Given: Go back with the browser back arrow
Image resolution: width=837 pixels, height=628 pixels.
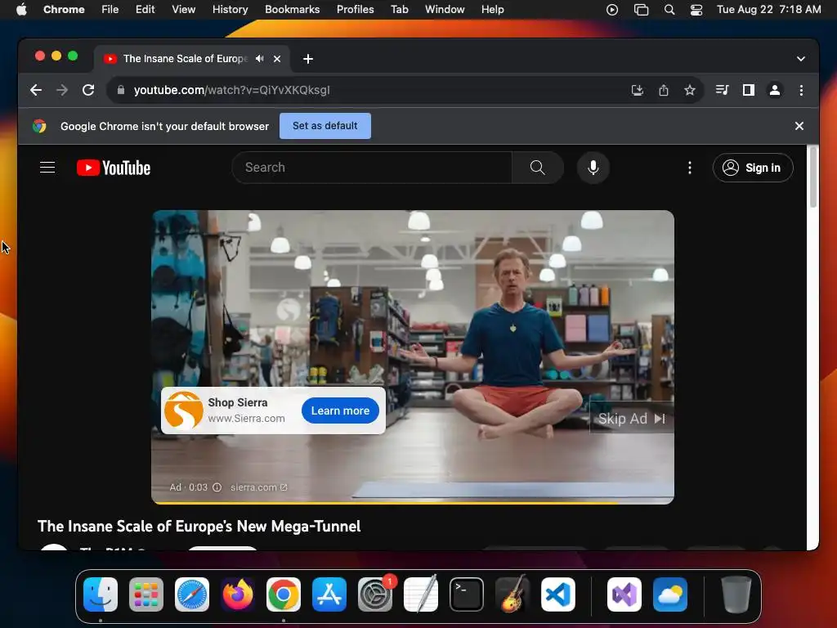Looking at the screenshot, I should [x=36, y=90].
